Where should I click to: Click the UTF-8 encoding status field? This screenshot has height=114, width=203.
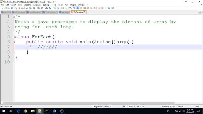pos(180,106)
